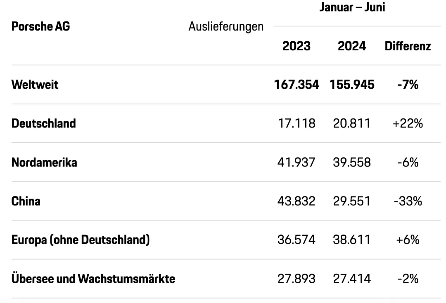Select the Auslieferungen label
446x303 pixels.
[226, 27]
